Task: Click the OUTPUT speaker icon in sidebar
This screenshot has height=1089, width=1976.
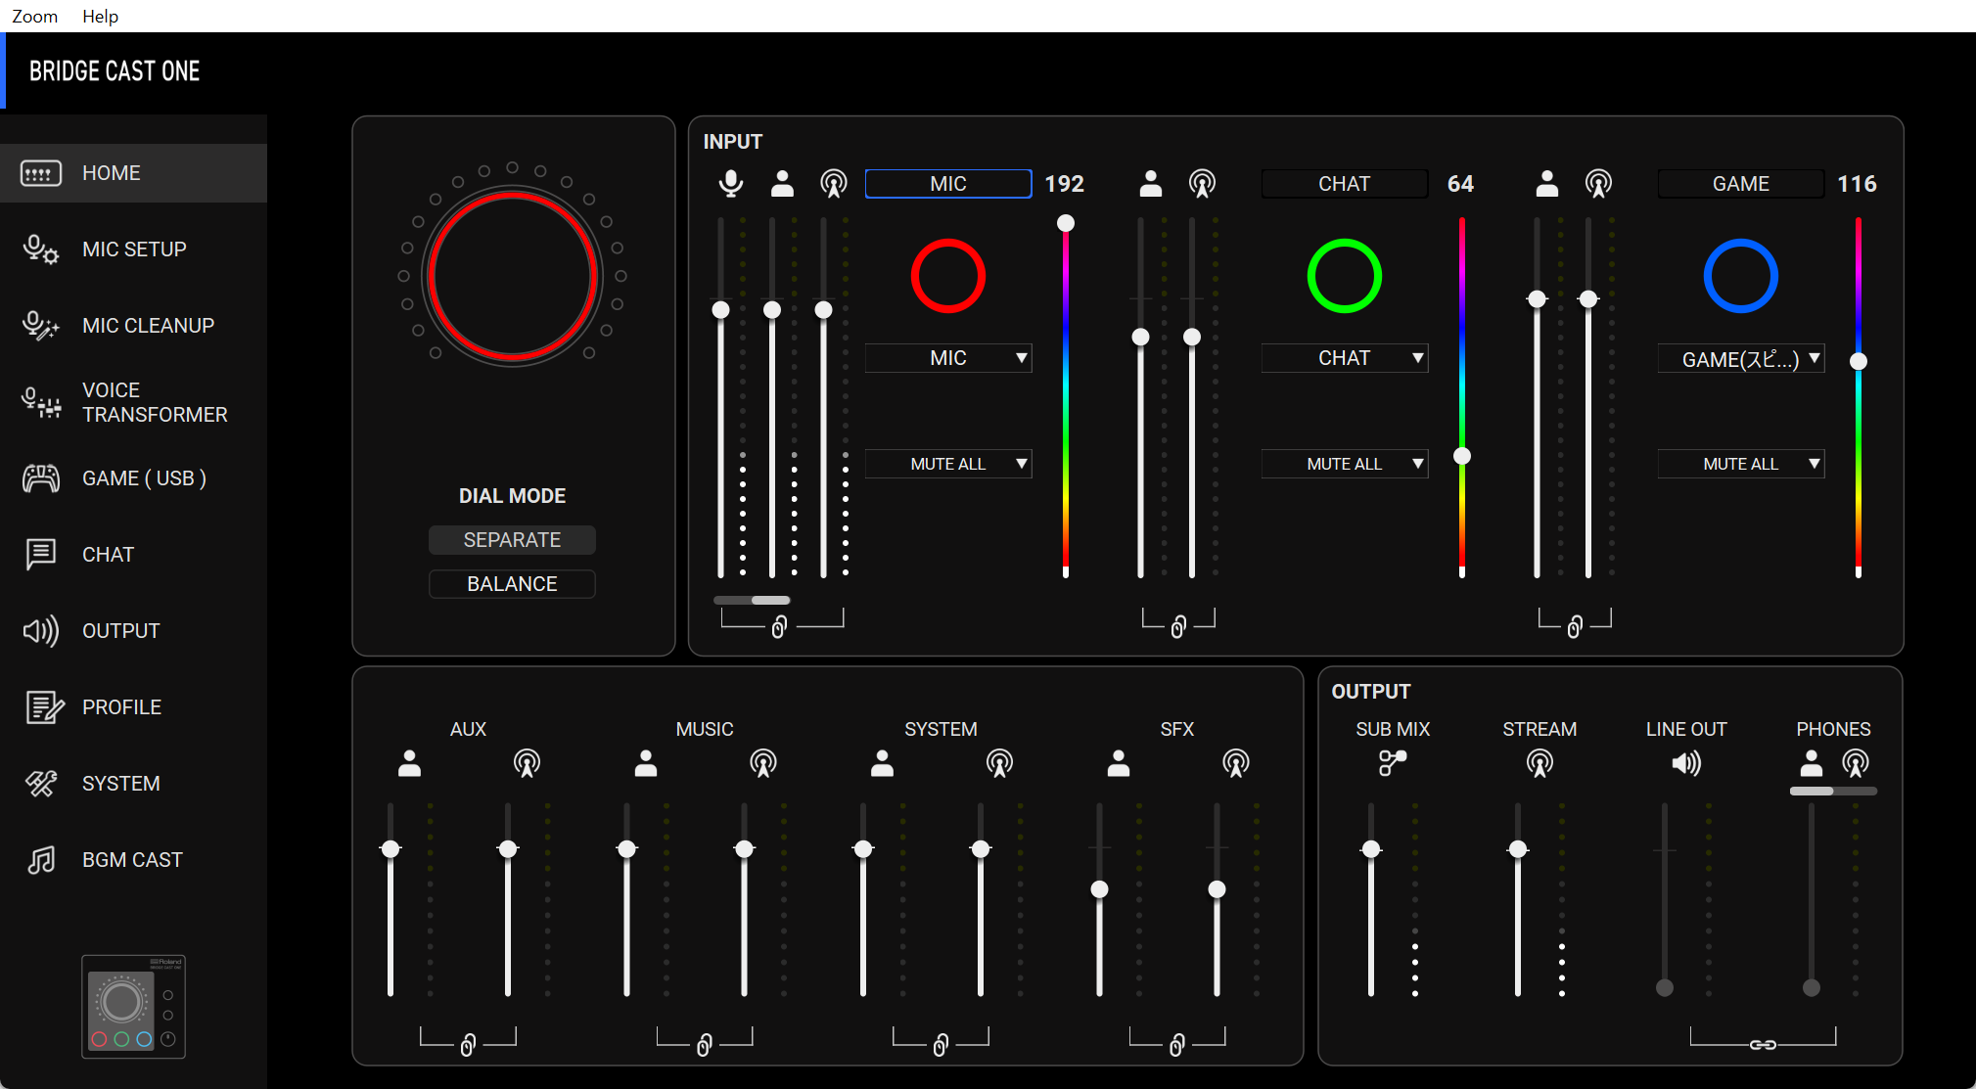Action: pyautogui.click(x=40, y=631)
